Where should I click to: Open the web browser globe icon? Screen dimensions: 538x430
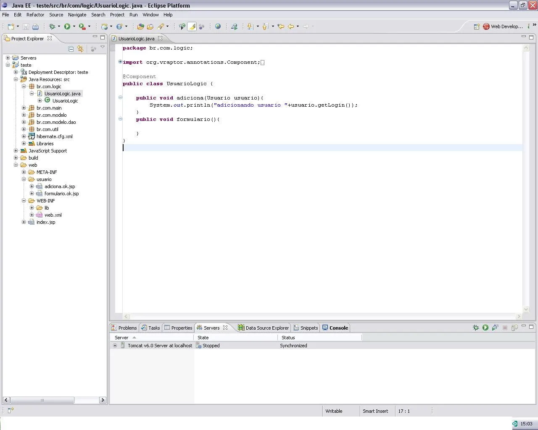(218, 26)
